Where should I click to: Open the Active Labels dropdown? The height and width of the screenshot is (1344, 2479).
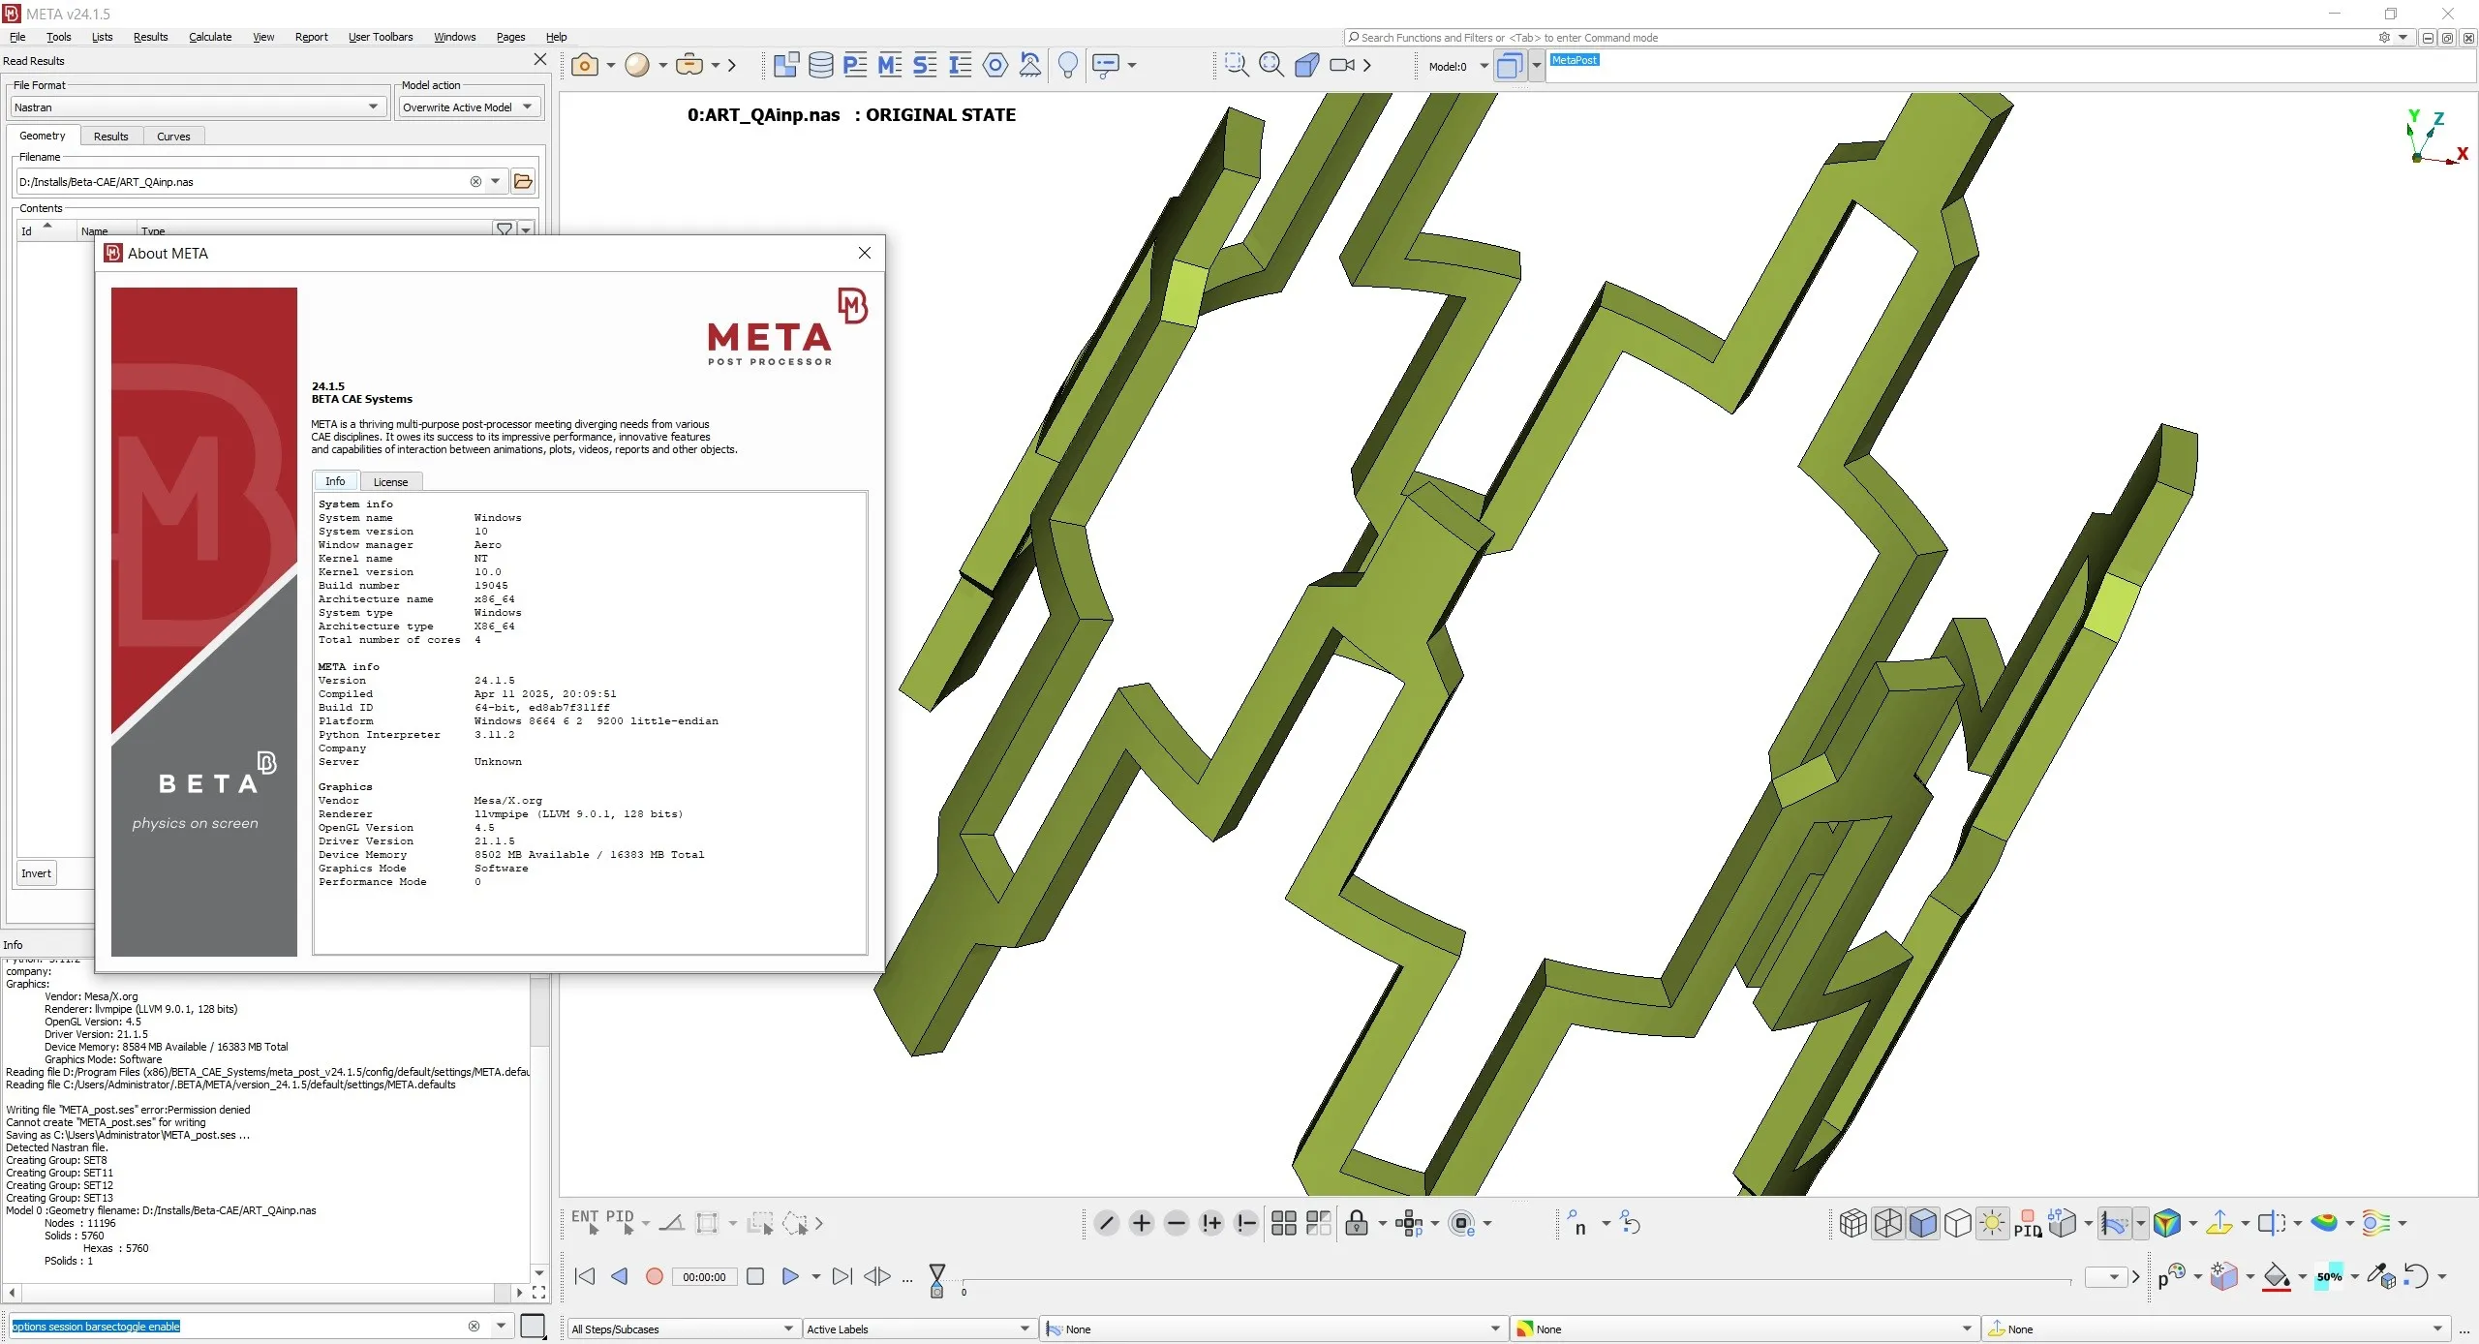click(919, 1329)
